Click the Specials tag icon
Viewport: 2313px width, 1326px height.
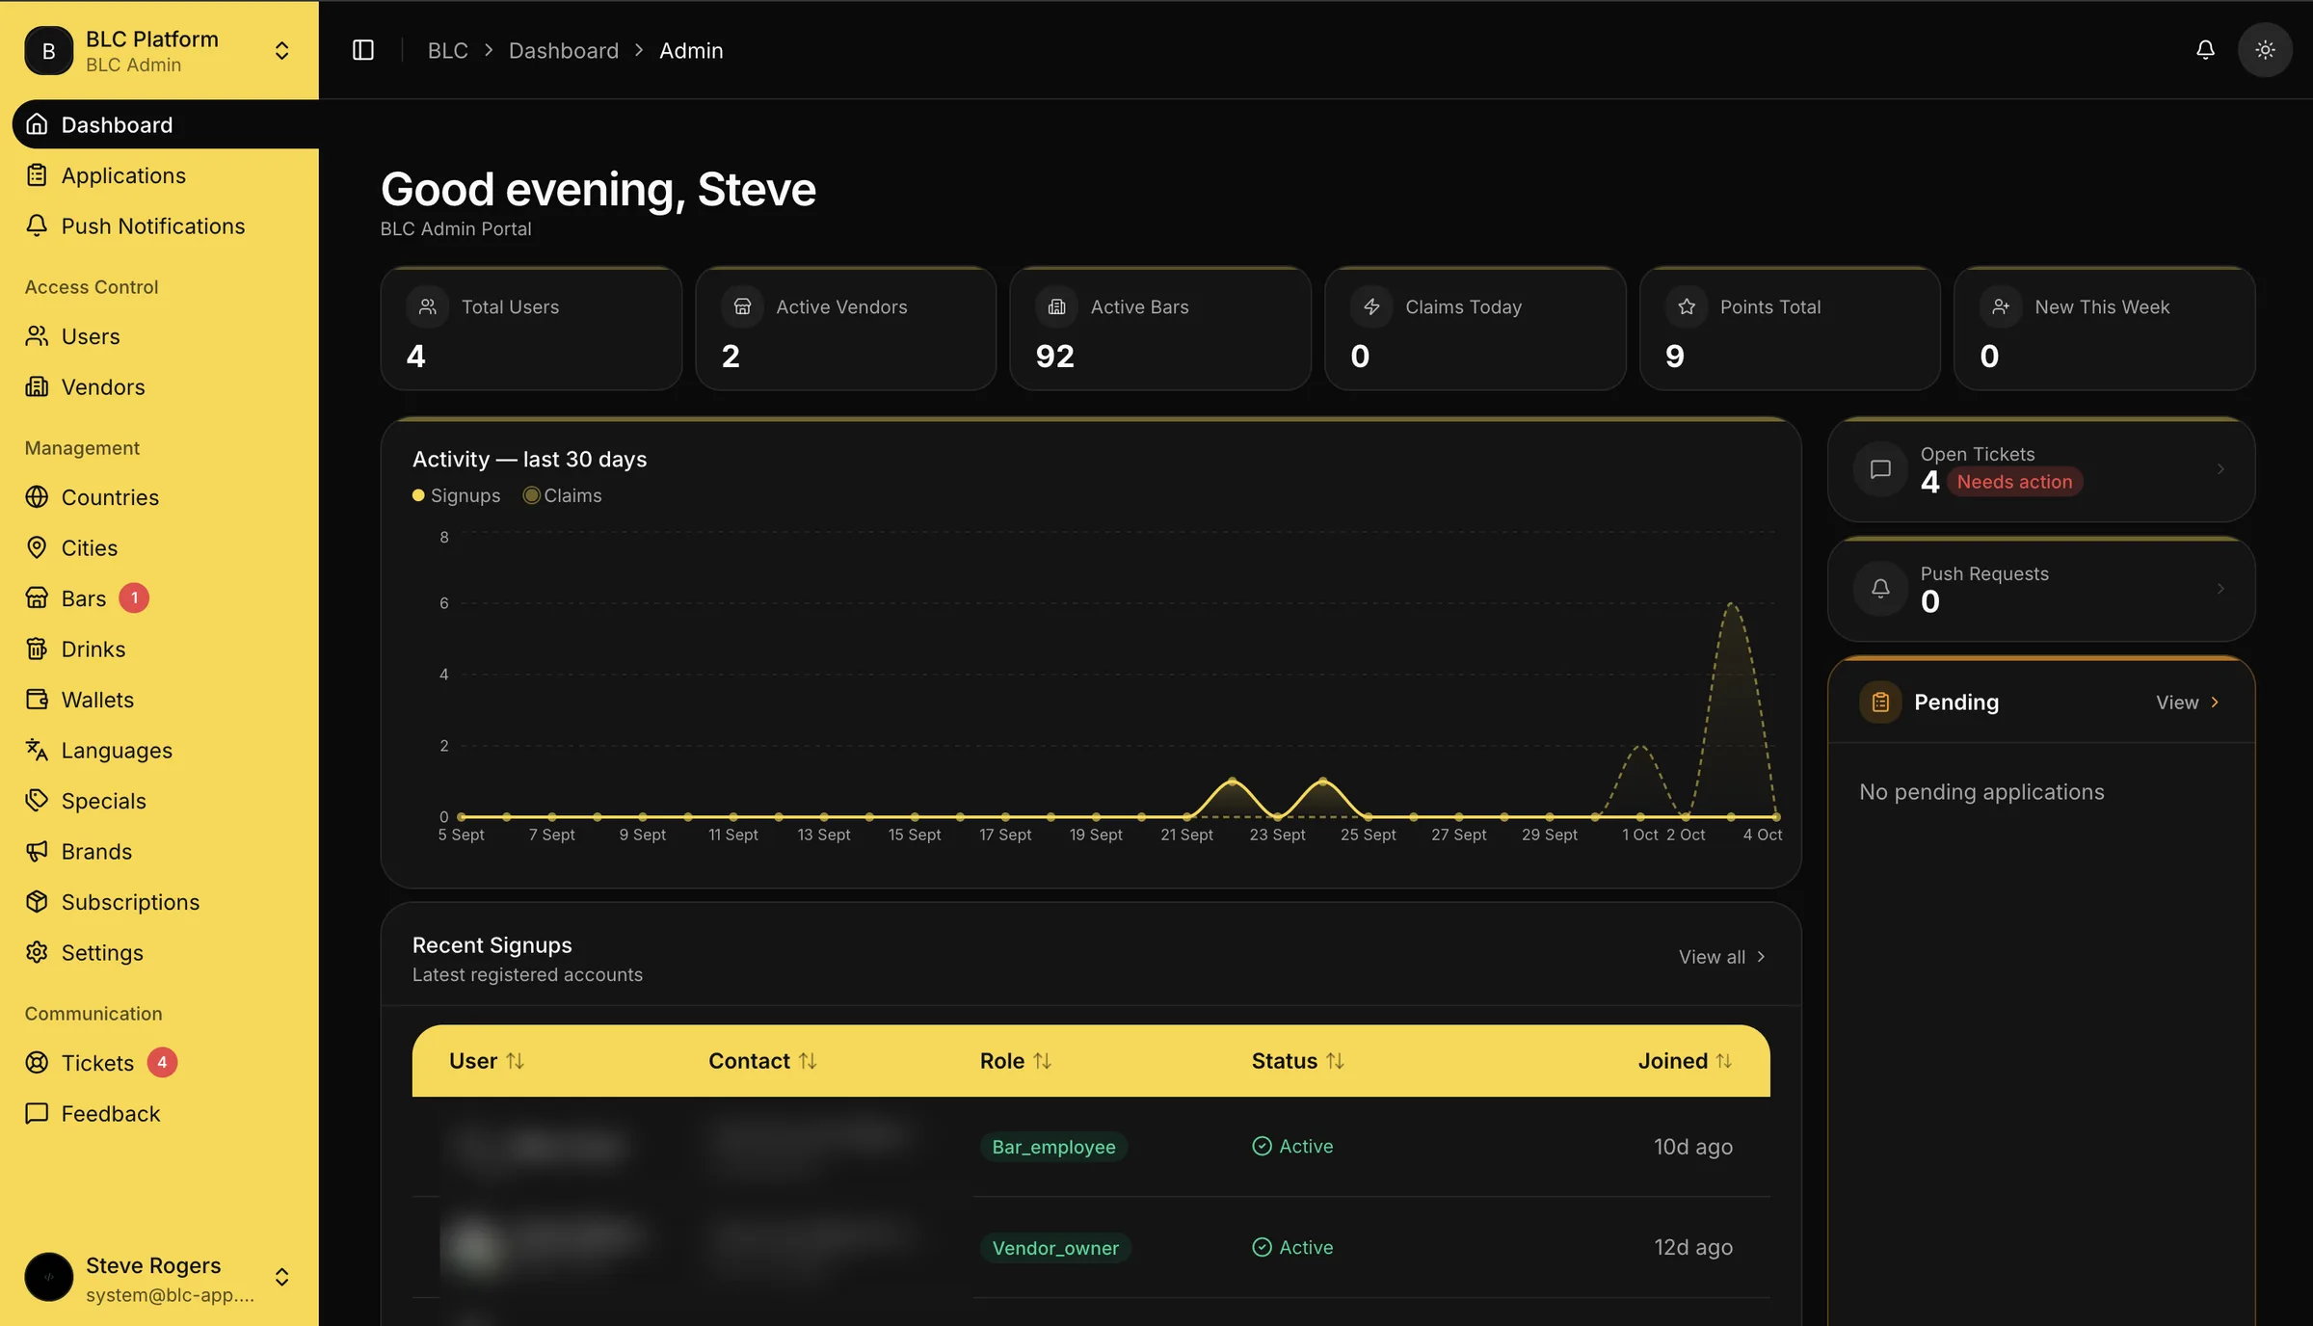[x=37, y=801]
